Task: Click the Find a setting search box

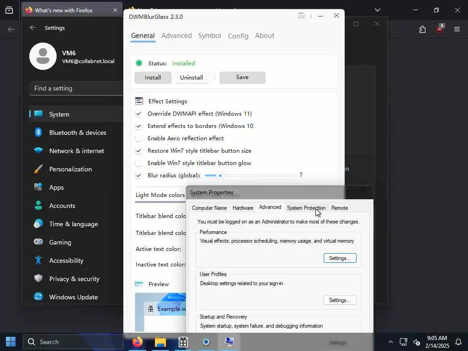Action: point(76,88)
